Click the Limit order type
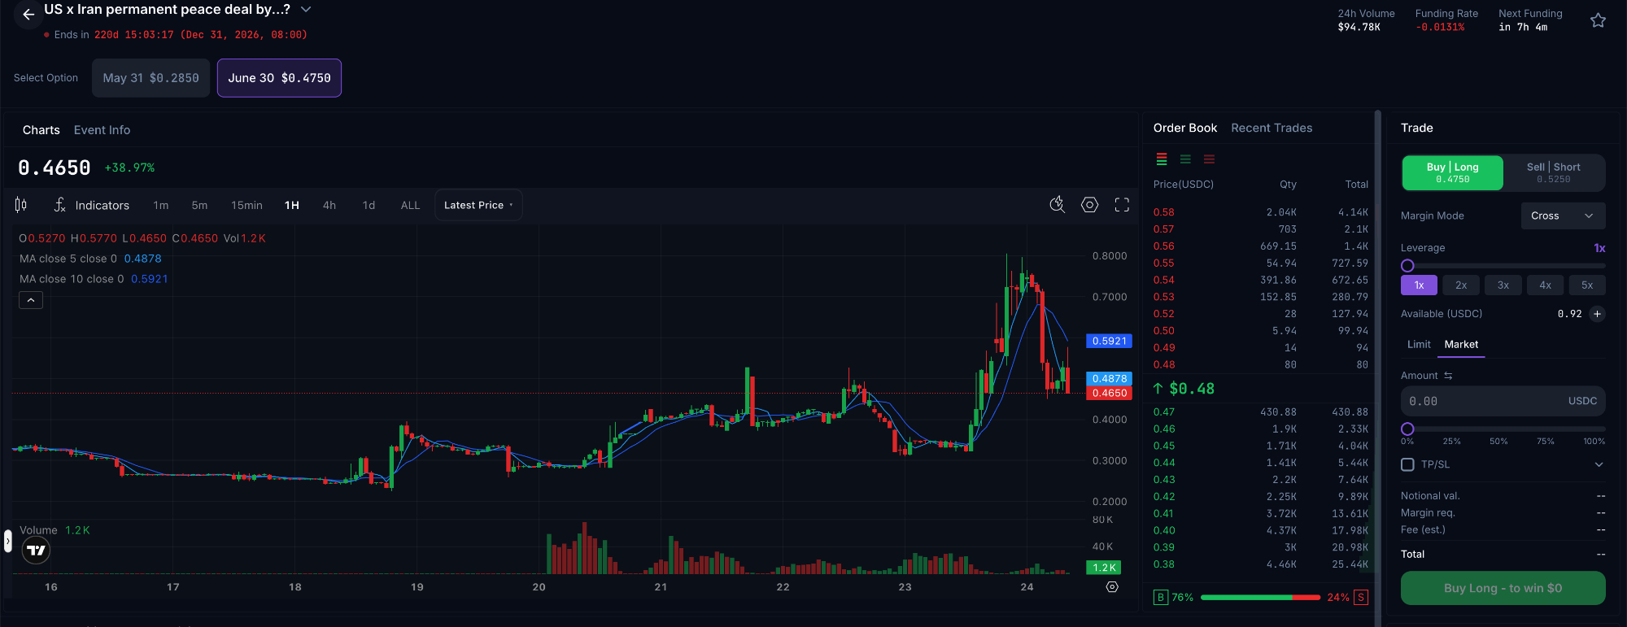 (1419, 344)
